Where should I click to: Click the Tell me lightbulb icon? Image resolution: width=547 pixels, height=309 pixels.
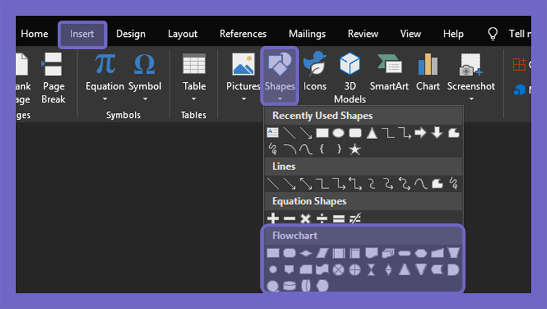tap(492, 34)
